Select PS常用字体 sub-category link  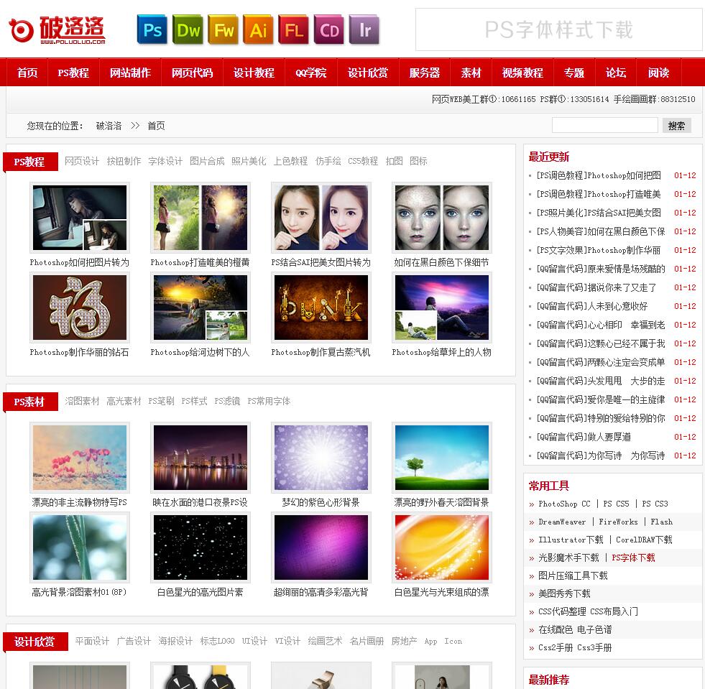coord(269,401)
